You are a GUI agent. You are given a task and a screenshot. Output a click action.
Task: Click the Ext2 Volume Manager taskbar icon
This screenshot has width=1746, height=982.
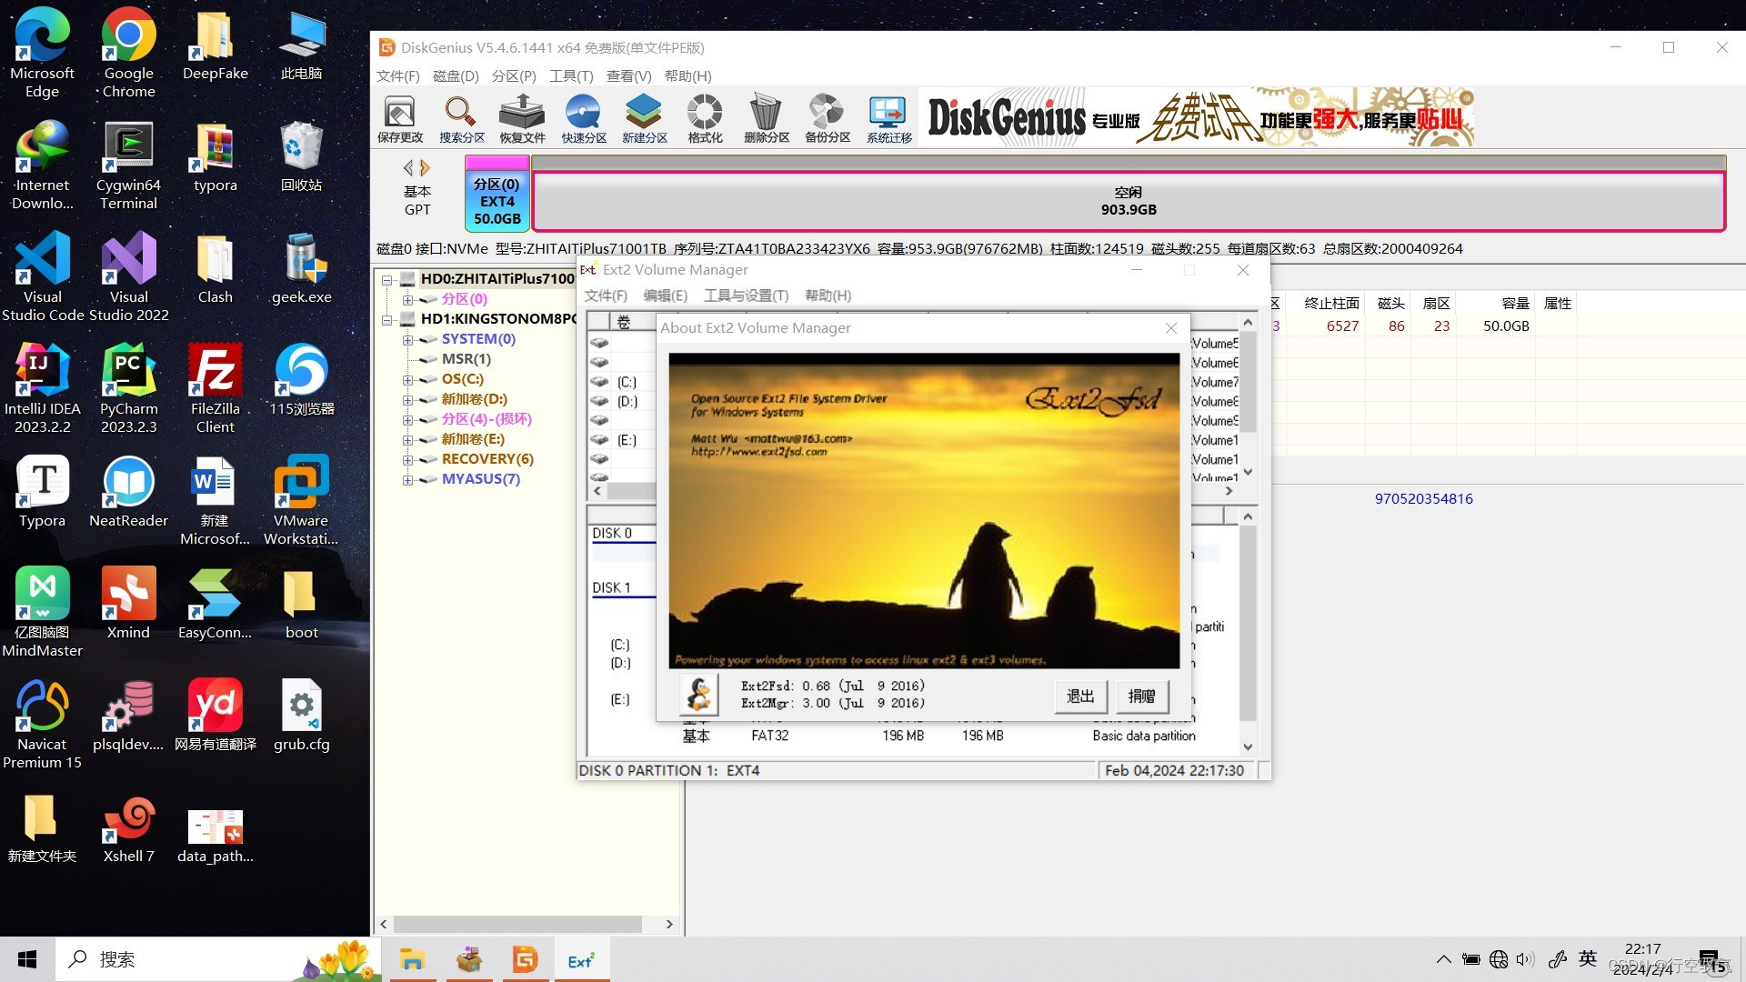click(x=581, y=960)
